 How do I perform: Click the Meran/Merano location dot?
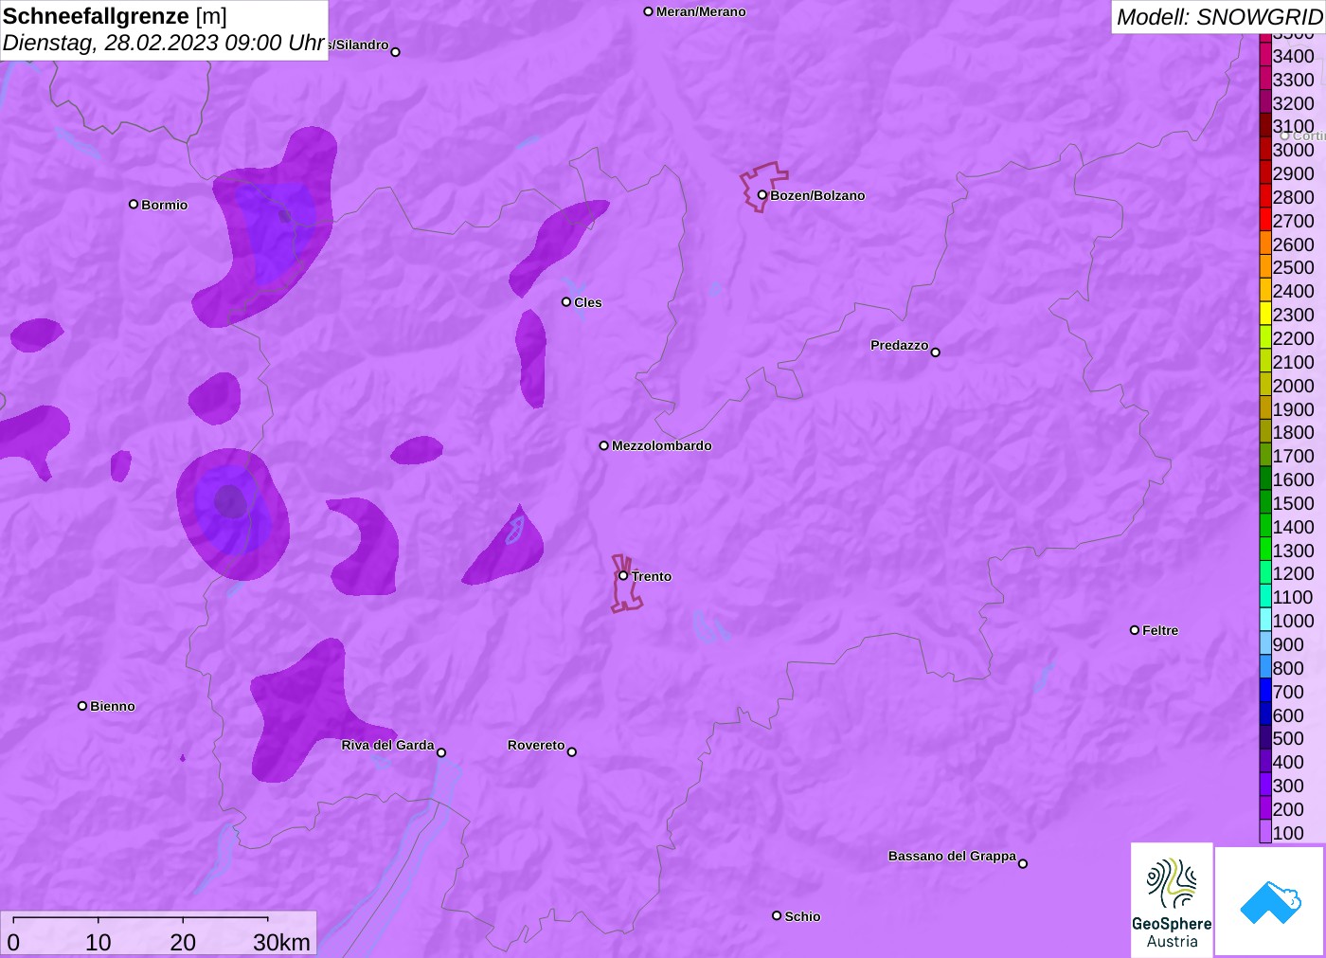(x=649, y=11)
